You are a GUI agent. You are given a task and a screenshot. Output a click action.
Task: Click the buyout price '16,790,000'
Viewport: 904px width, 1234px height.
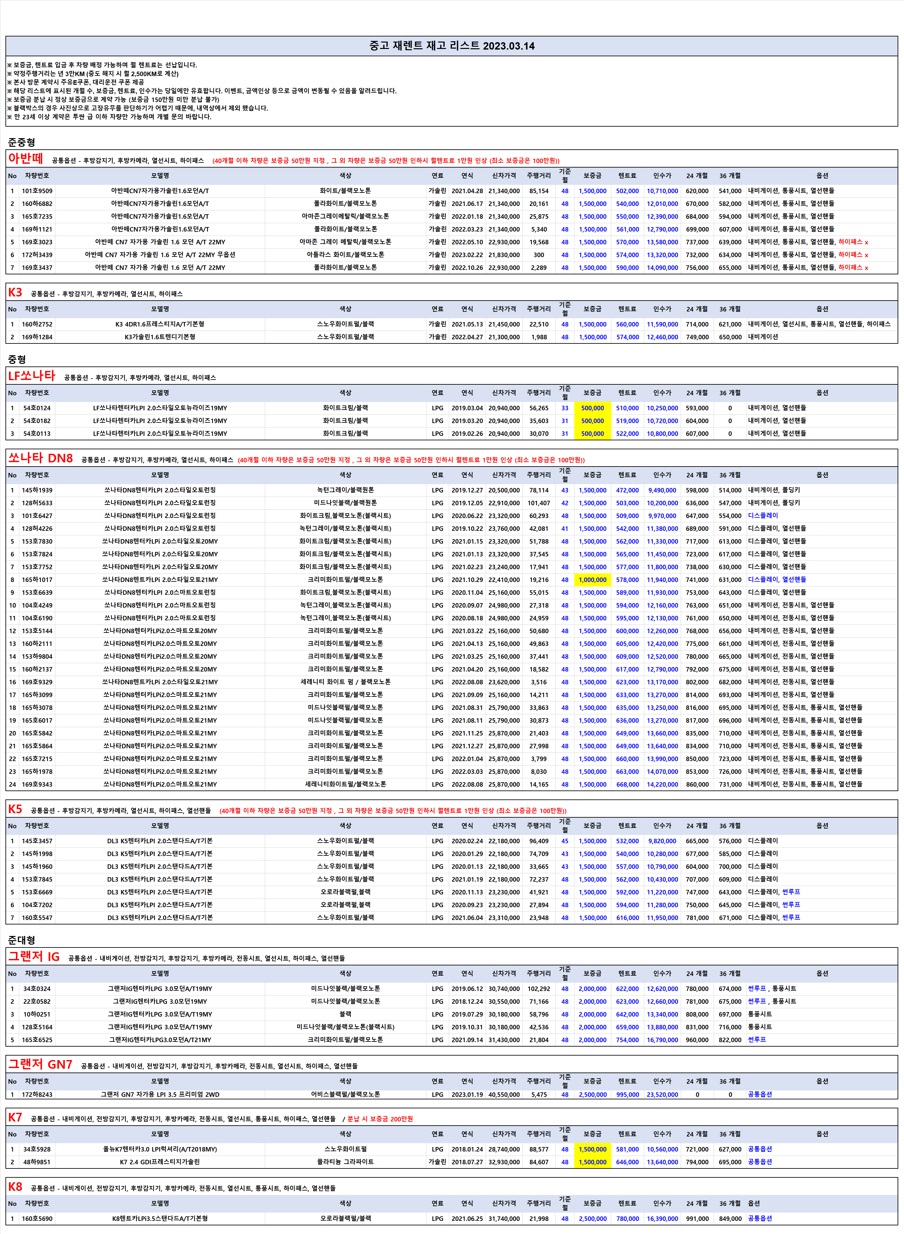(x=663, y=1040)
